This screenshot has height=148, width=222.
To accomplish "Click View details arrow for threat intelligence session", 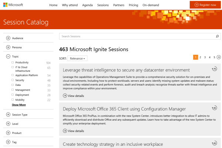I will [x=65, y=96].
